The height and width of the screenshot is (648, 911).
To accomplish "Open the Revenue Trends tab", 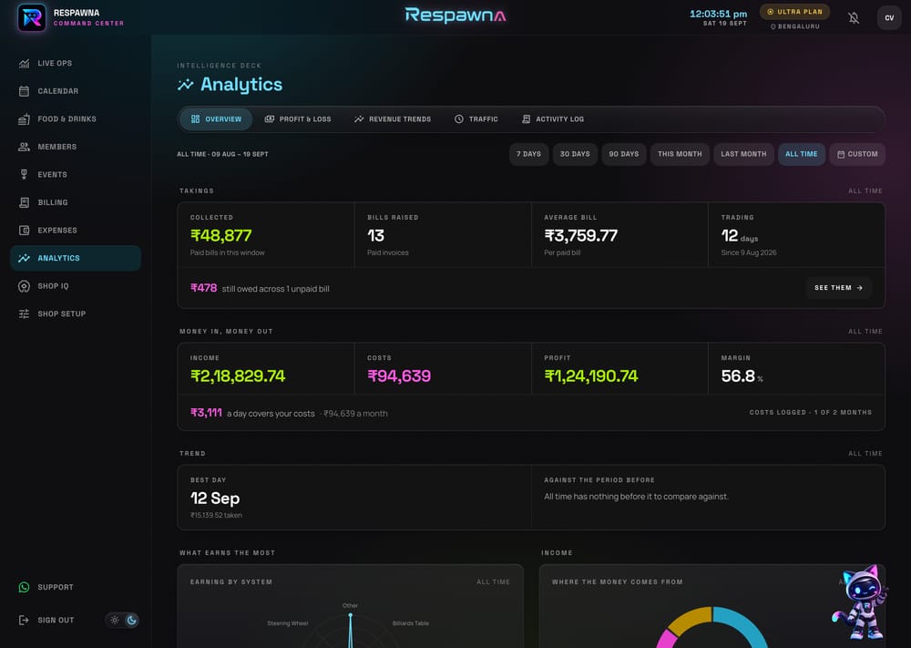I will [393, 119].
